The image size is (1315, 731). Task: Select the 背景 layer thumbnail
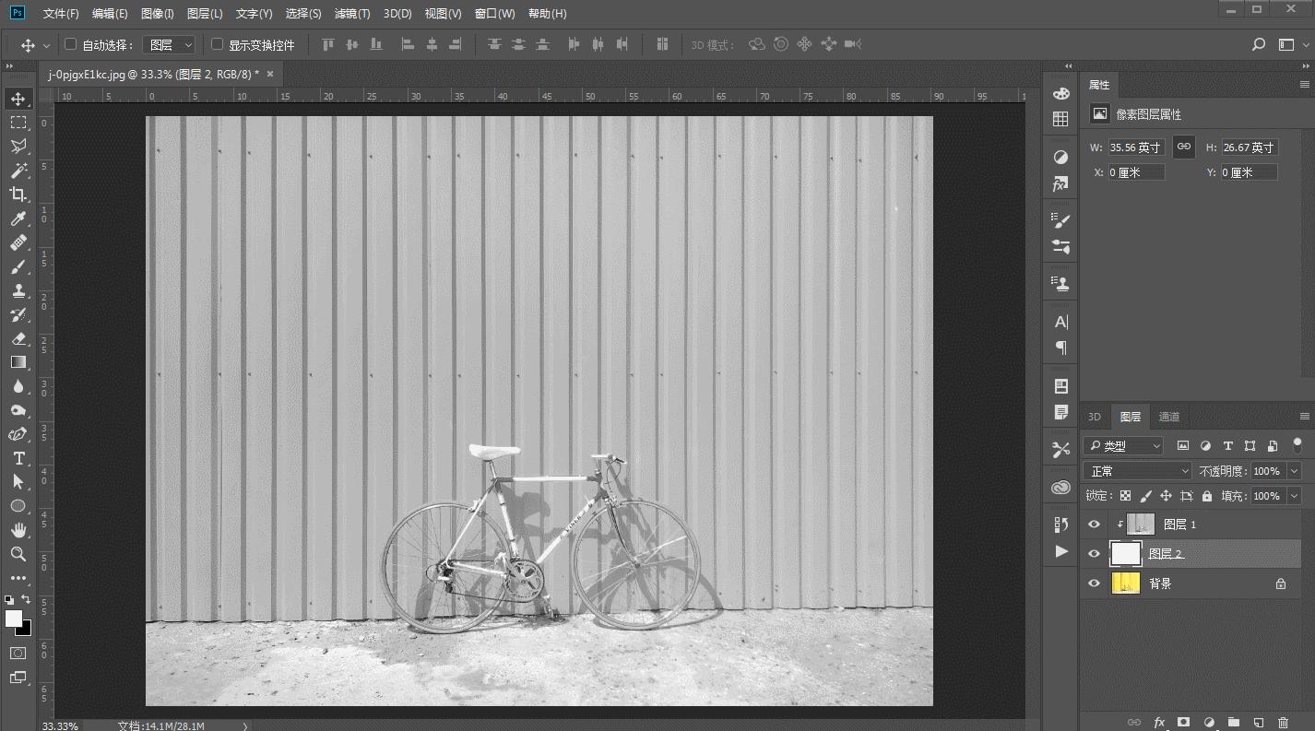pyautogui.click(x=1126, y=584)
